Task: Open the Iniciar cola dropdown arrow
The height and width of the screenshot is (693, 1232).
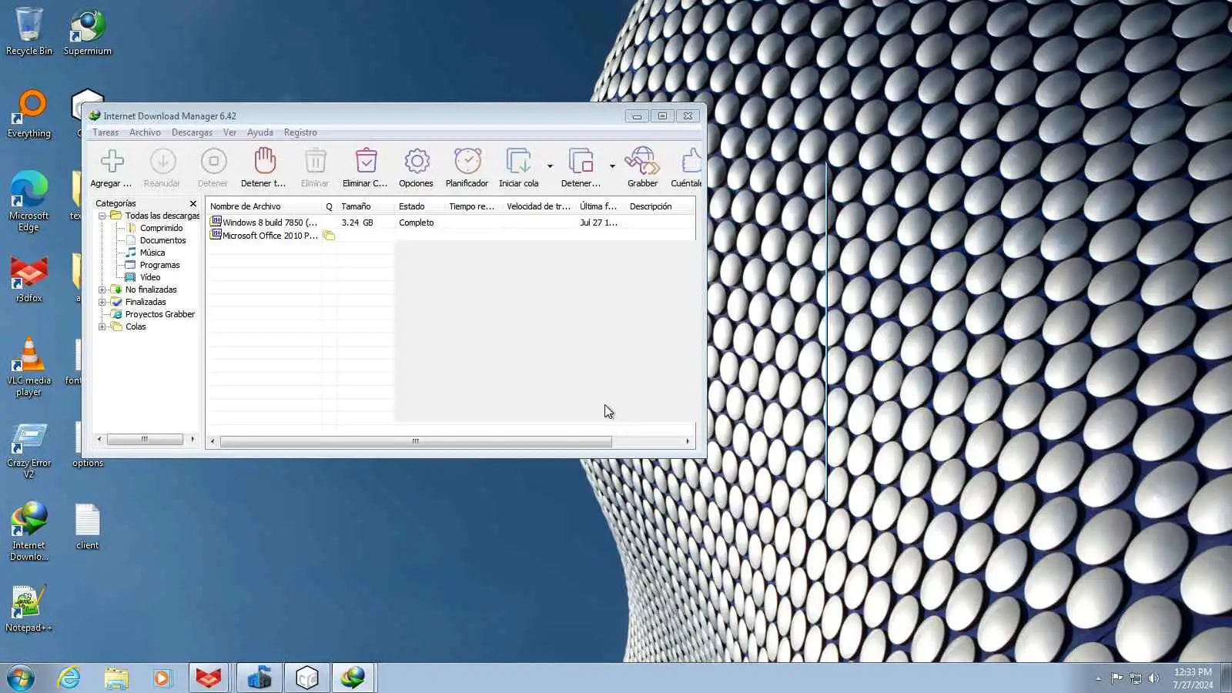Action: 550,166
